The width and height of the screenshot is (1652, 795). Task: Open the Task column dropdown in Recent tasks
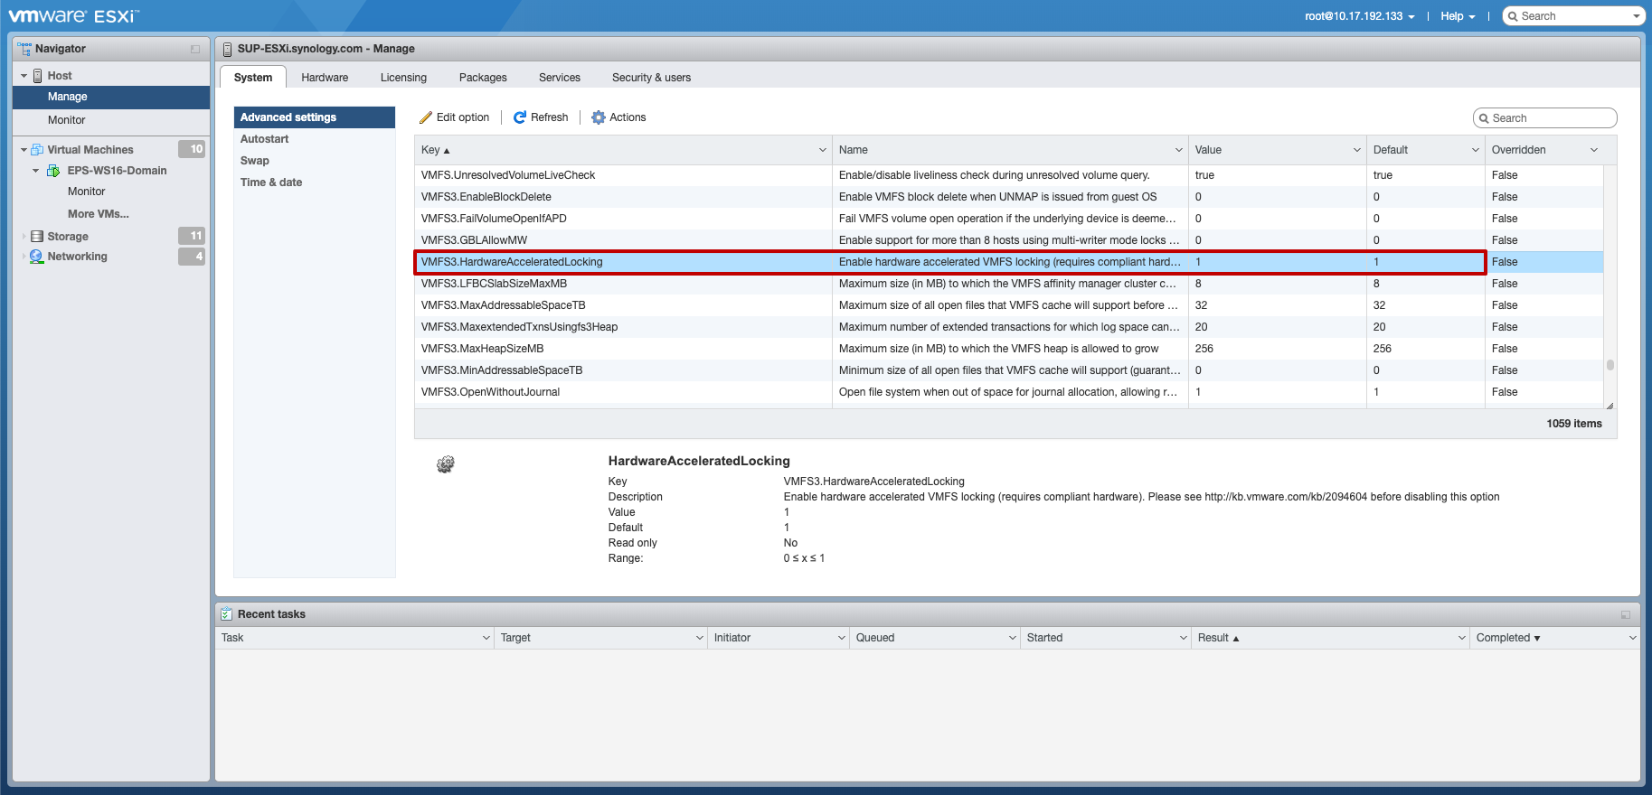click(486, 638)
